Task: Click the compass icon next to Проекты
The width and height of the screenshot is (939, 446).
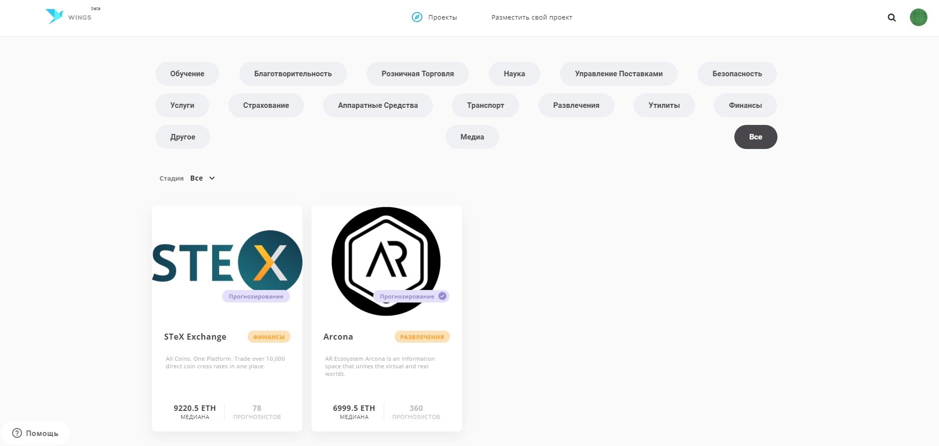Action: pyautogui.click(x=417, y=17)
